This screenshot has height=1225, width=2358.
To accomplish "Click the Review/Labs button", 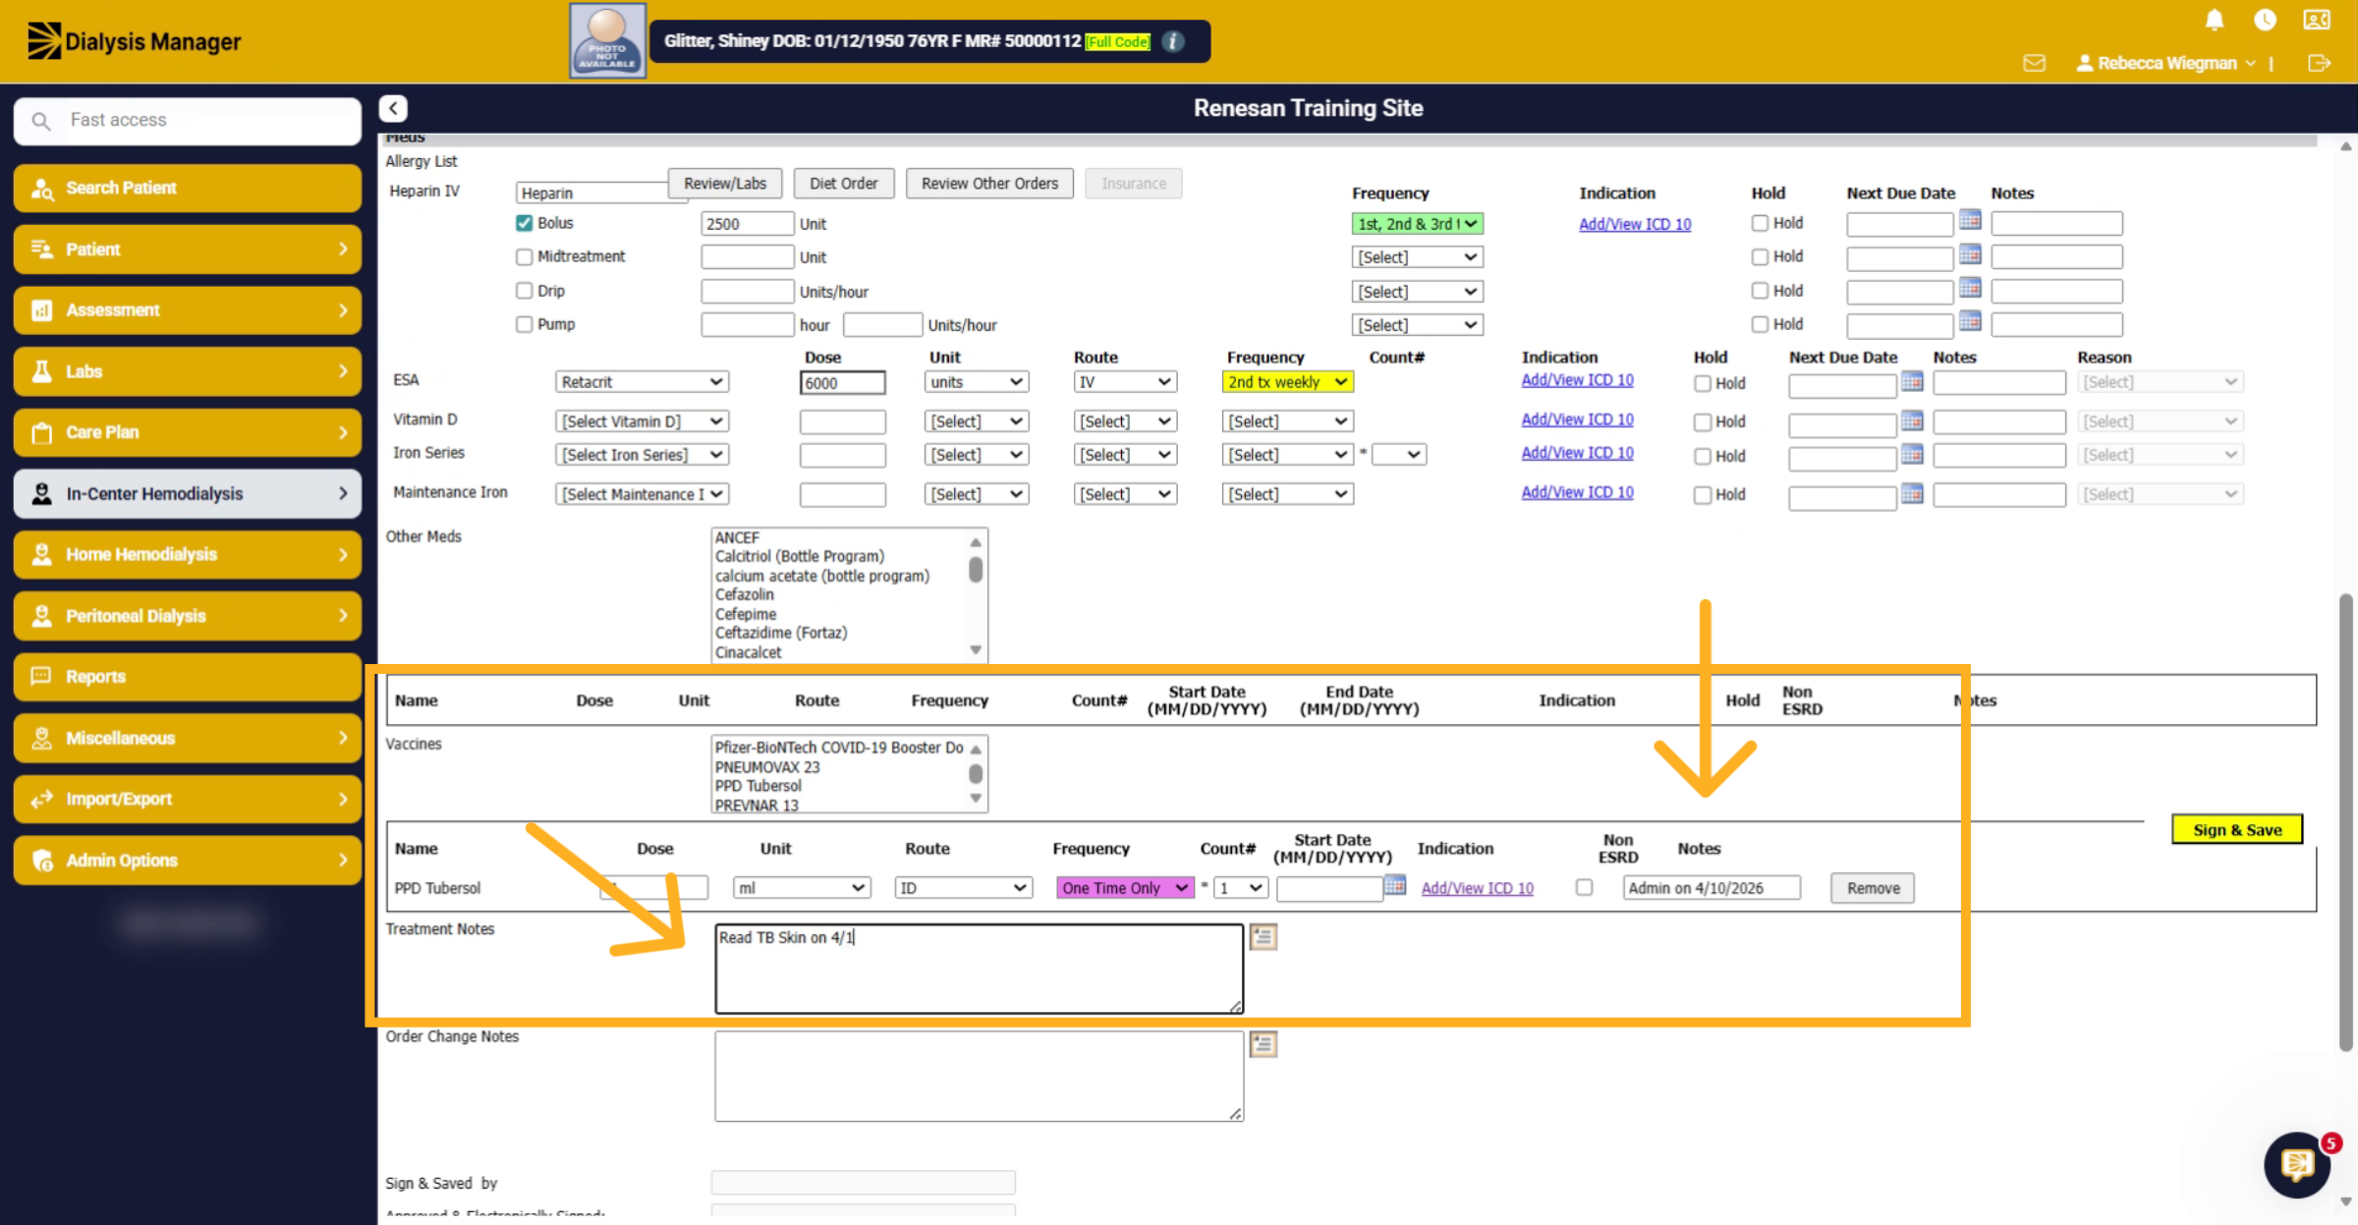I will click(x=725, y=184).
